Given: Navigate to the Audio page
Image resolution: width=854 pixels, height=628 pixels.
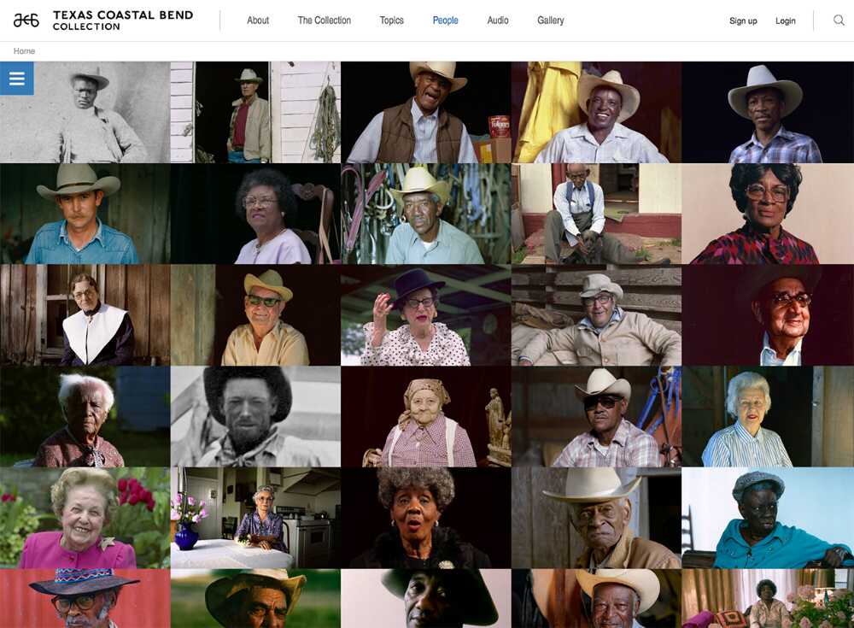Looking at the screenshot, I should (498, 21).
